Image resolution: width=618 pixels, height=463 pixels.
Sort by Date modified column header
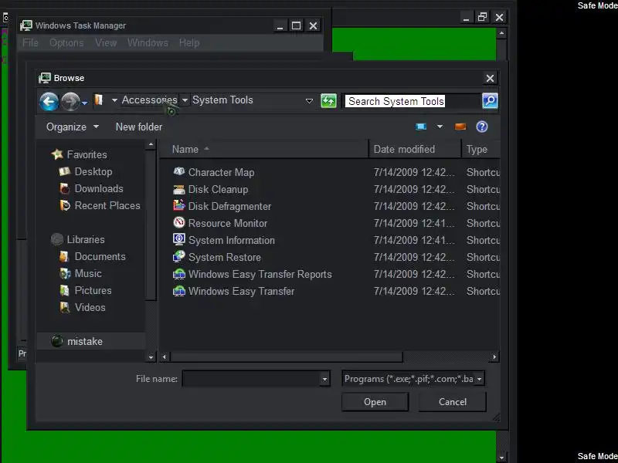tap(415, 149)
